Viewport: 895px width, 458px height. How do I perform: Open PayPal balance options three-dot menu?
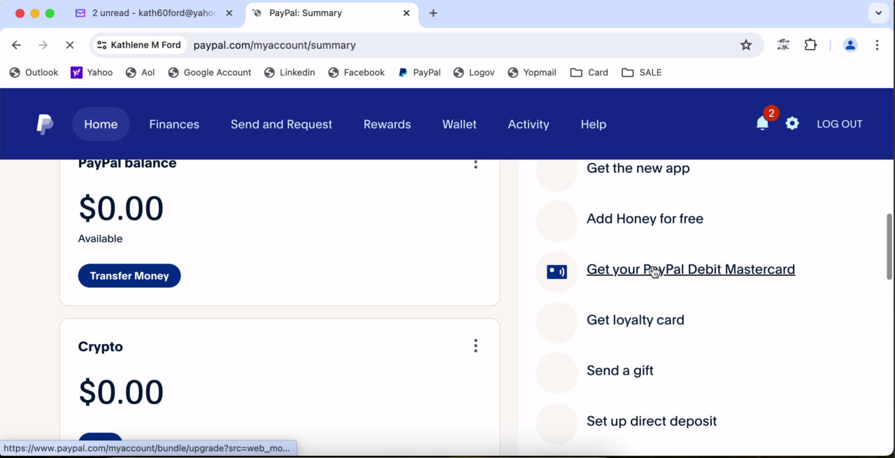tap(475, 164)
